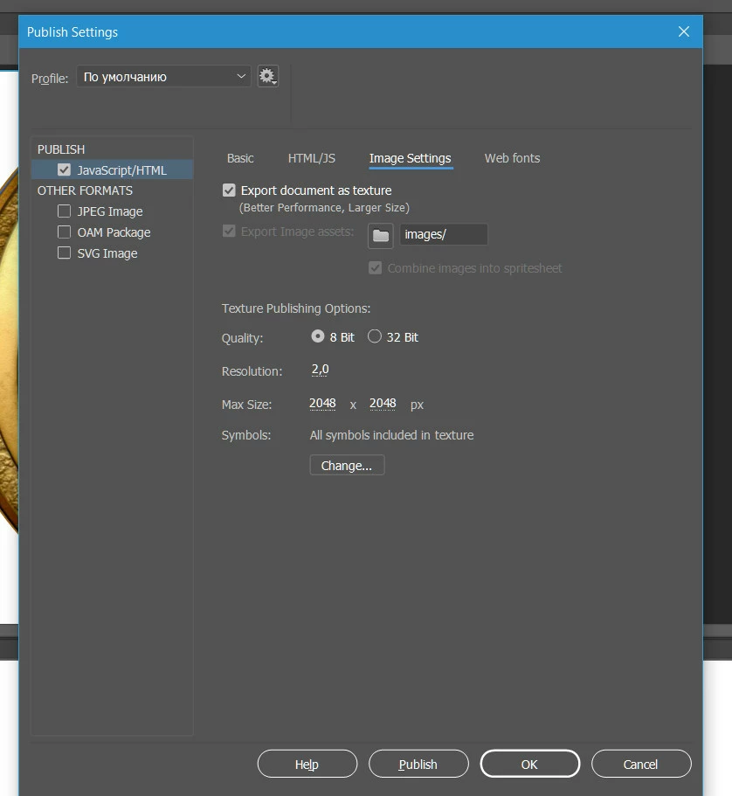Image resolution: width=732 pixels, height=796 pixels.
Task: Enable OAM Package format checkbox
Action: (64, 232)
